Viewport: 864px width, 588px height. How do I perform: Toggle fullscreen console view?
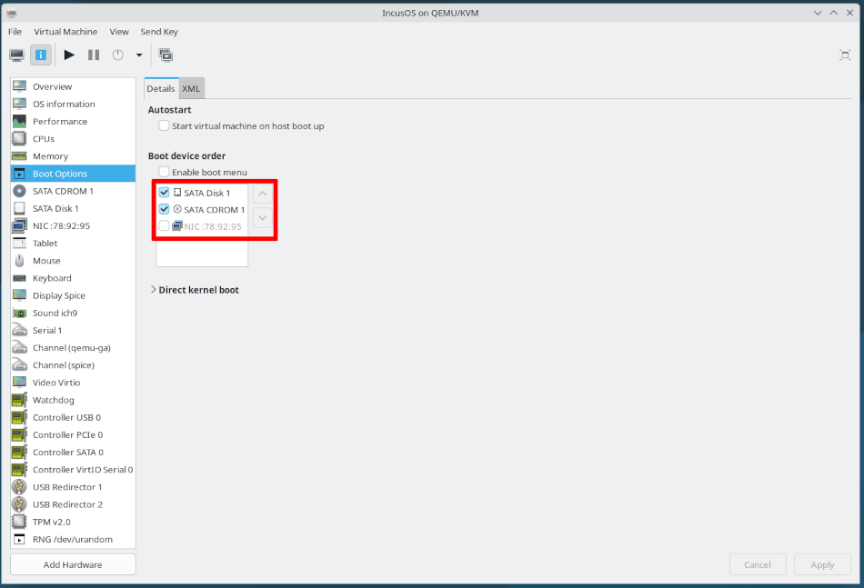pos(845,55)
